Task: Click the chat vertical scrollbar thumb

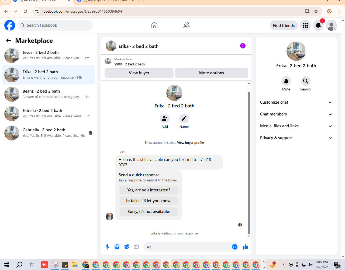Action: click(x=249, y=163)
